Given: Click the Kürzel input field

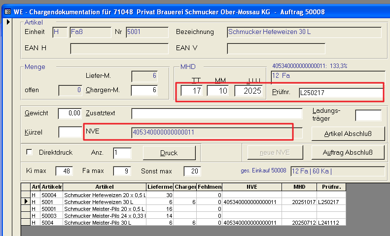Looking at the screenshot, I should point(70,132).
